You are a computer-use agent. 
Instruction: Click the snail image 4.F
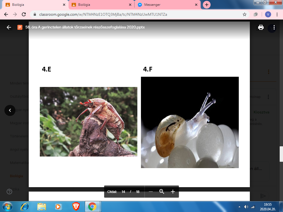(190, 122)
